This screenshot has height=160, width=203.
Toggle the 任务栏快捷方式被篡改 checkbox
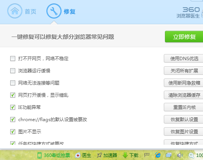tap(13, 143)
